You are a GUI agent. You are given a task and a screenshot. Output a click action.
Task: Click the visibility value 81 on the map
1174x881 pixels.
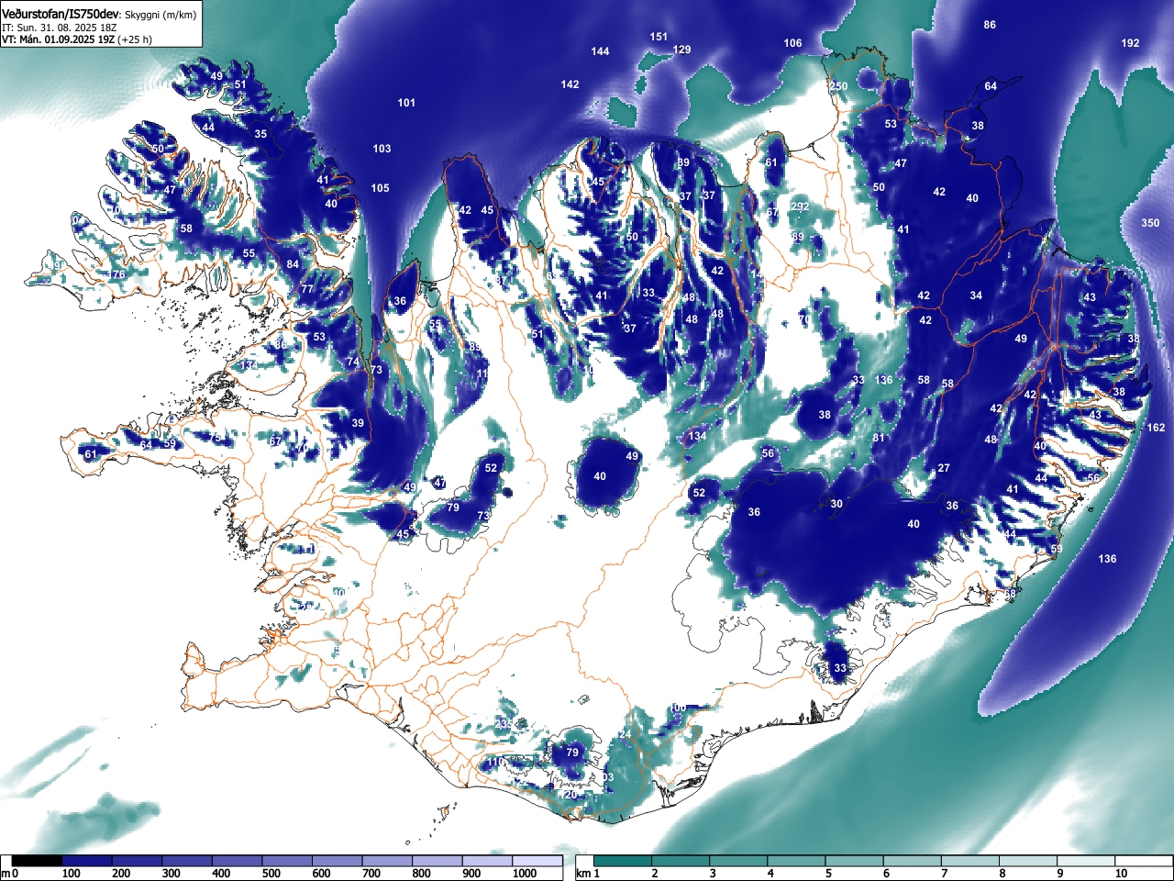(x=879, y=438)
